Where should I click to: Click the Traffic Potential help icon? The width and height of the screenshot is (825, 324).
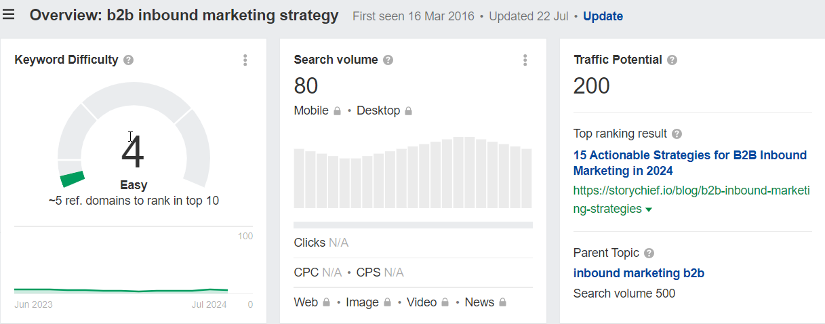(x=672, y=60)
